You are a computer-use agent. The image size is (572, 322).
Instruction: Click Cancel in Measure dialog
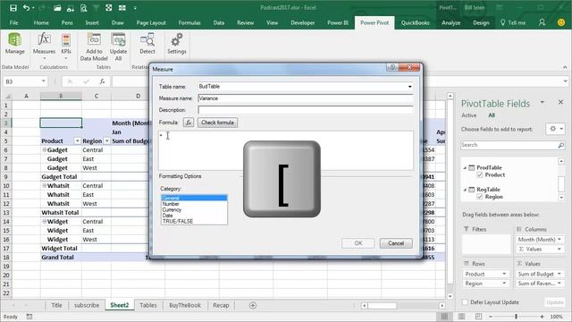click(396, 243)
